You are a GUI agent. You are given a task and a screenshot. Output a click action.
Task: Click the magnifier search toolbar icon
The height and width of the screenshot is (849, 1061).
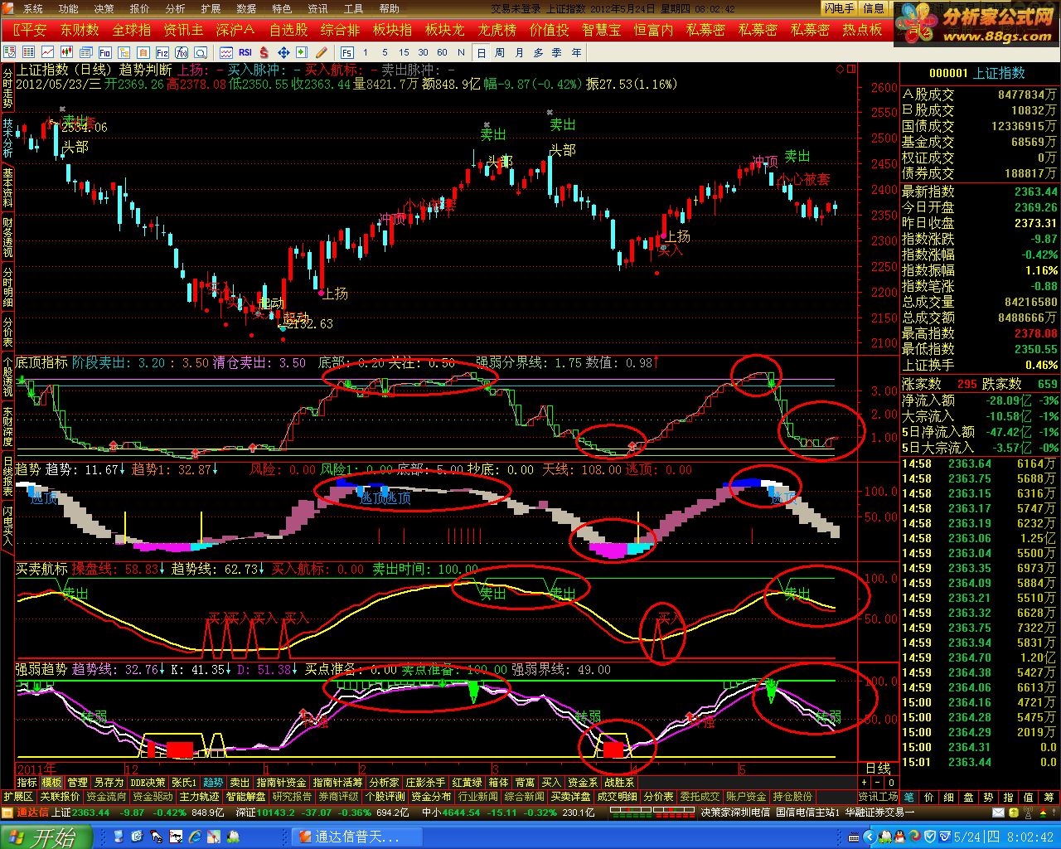(201, 52)
